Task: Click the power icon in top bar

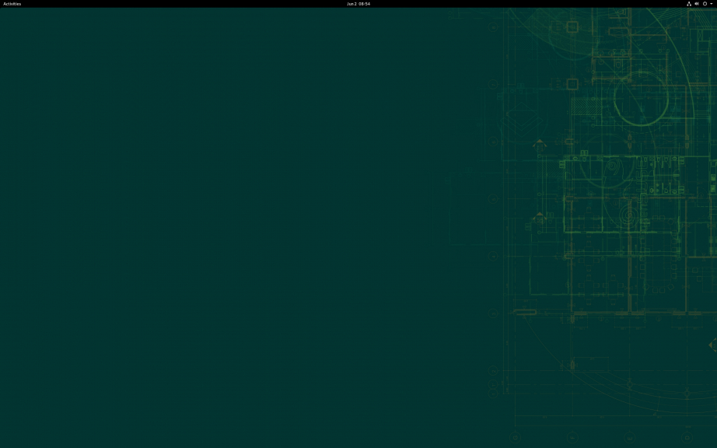Action: pos(705,4)
